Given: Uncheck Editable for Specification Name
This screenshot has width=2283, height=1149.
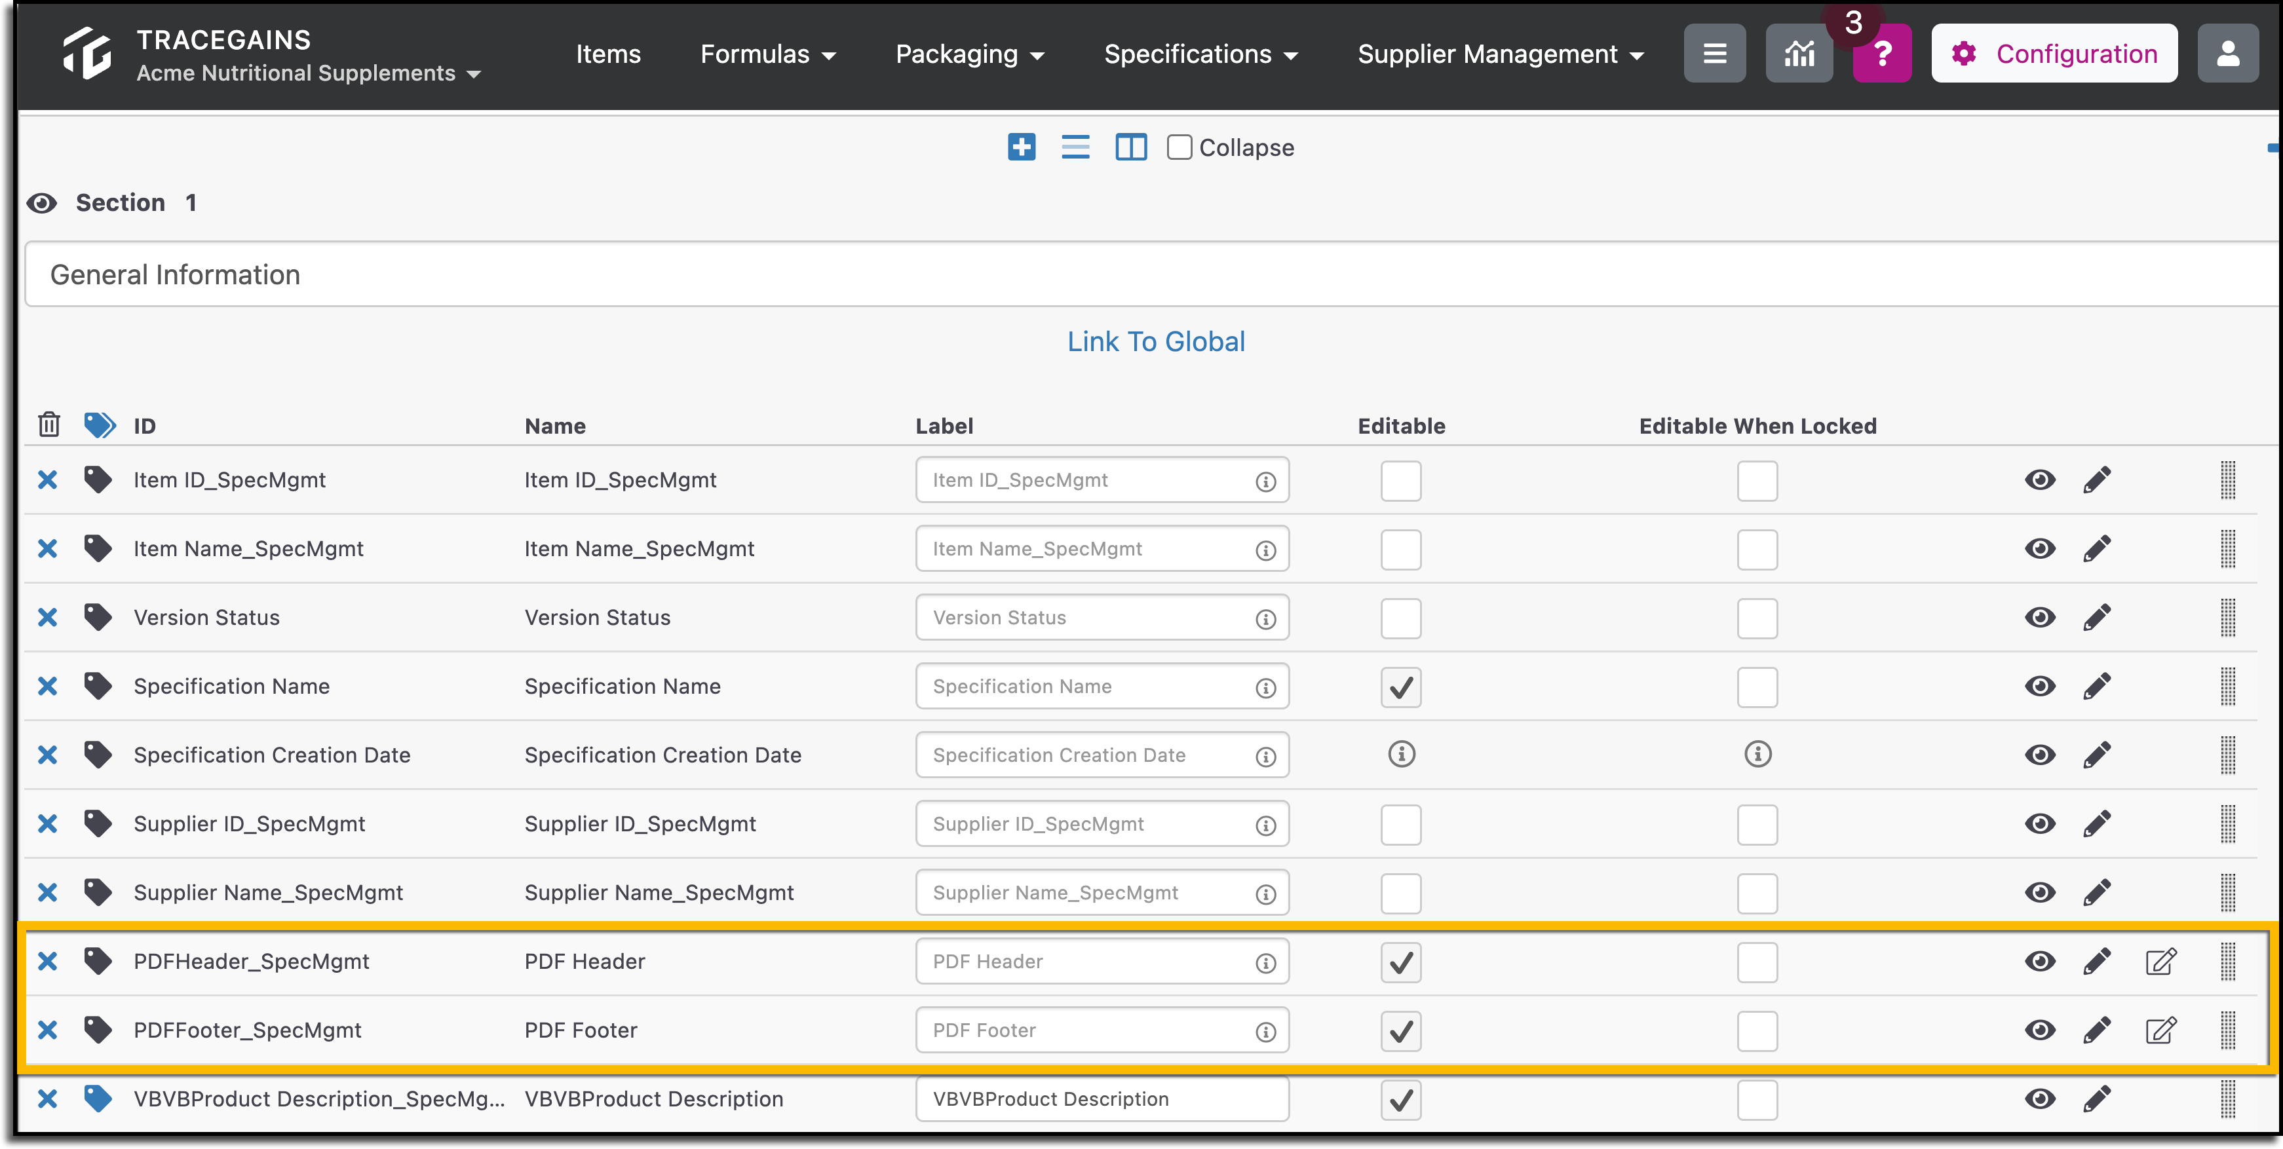Looking at the screenshot, I should (1400, 687).
